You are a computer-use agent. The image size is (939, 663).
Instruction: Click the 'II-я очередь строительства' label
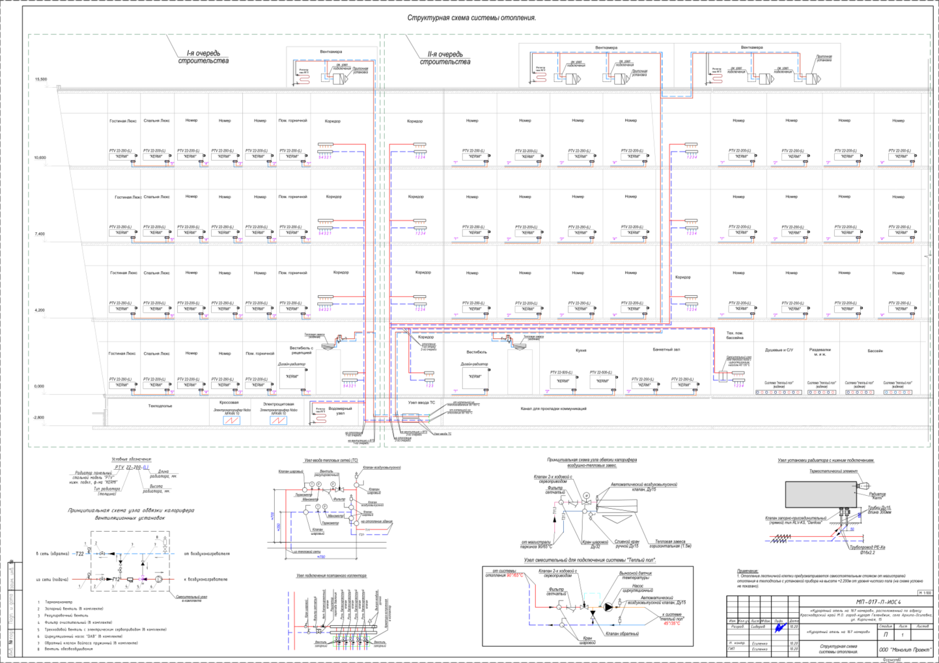pos(445,58)
